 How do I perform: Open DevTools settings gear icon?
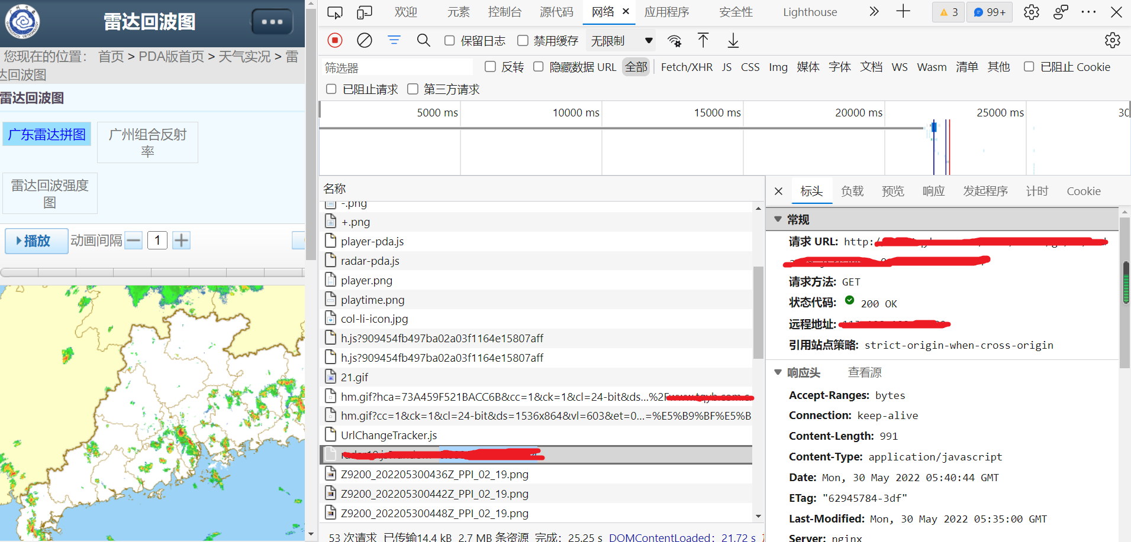point(1032,12)
